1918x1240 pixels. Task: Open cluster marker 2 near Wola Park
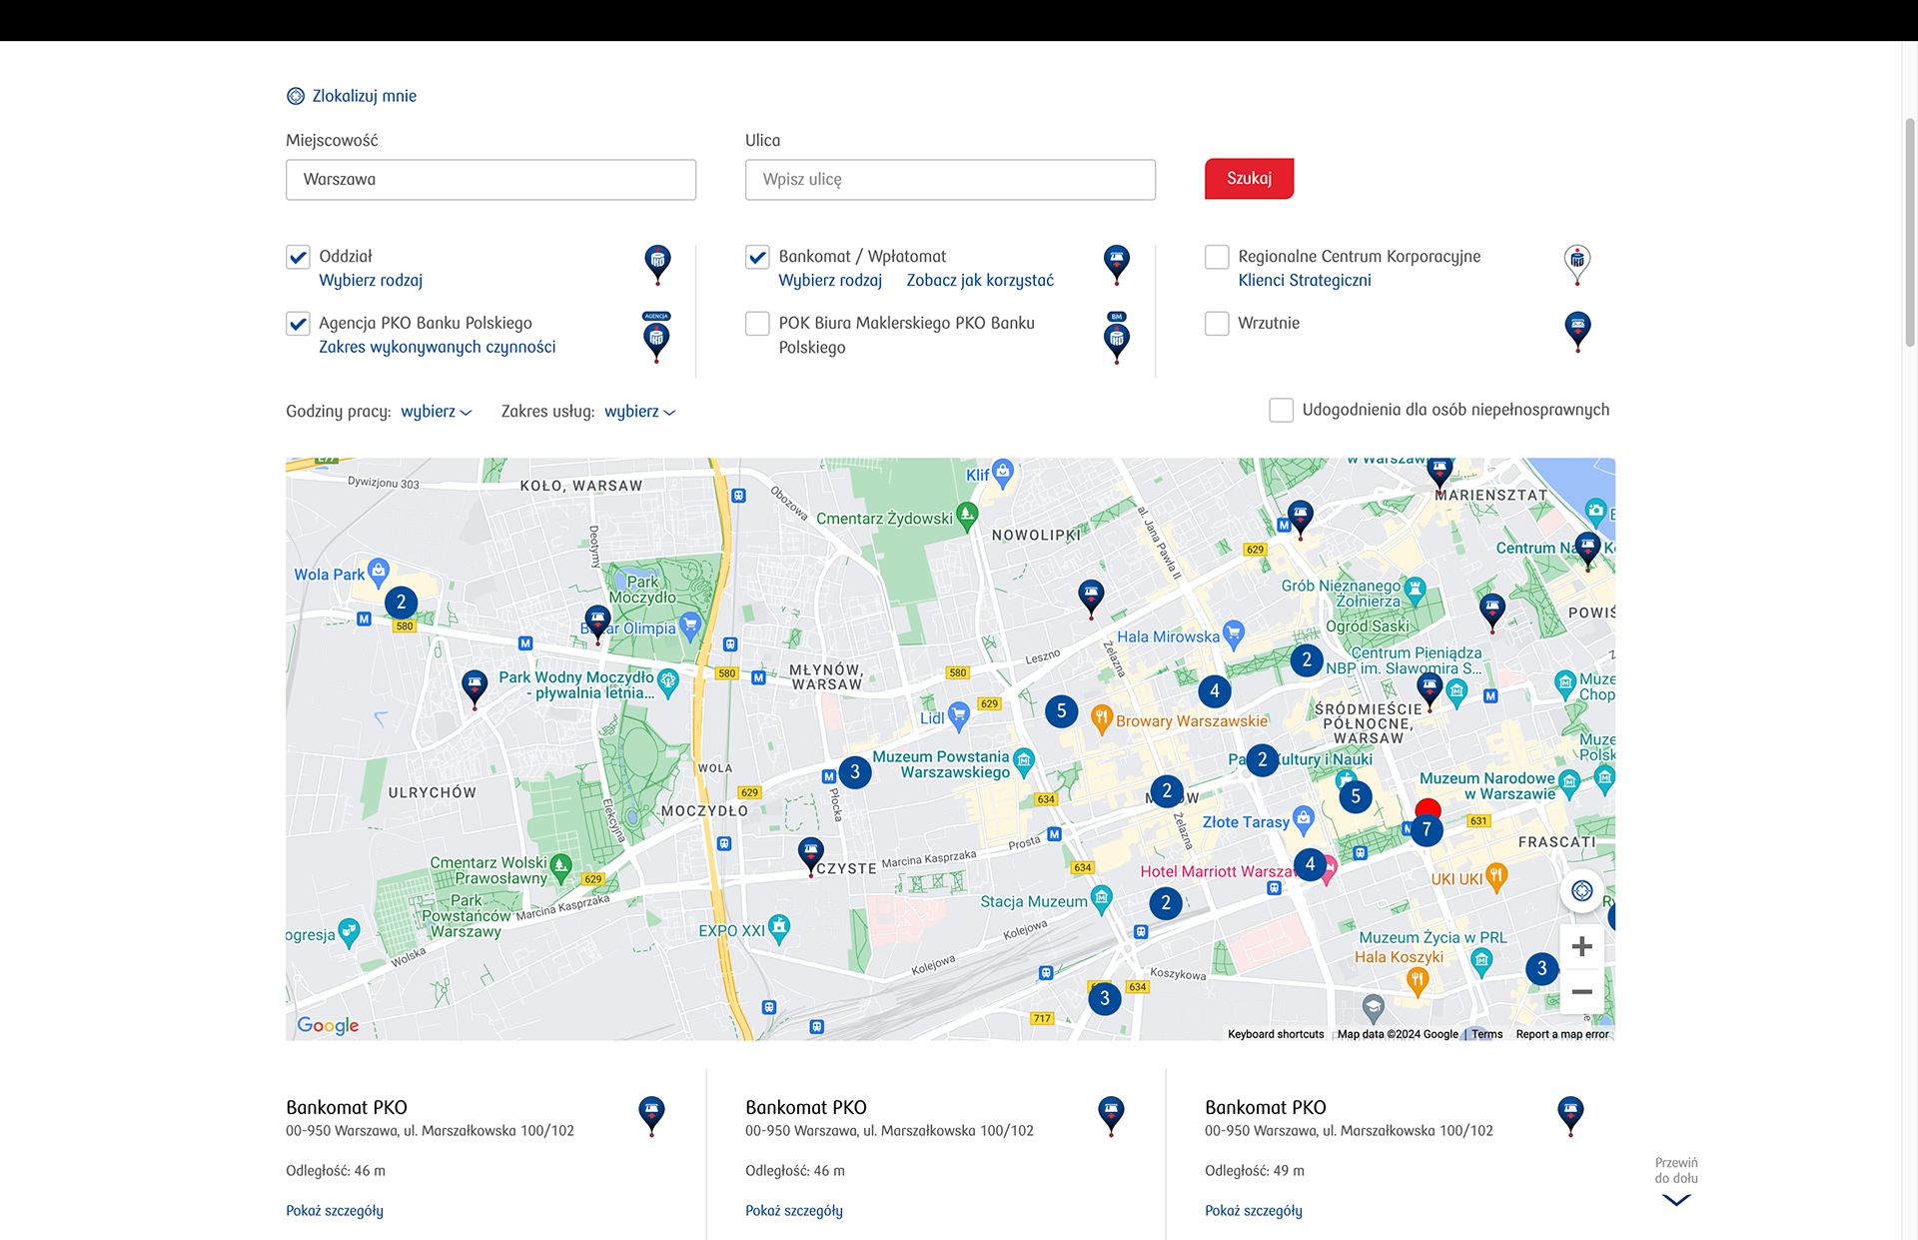click(x=402, y=602)
